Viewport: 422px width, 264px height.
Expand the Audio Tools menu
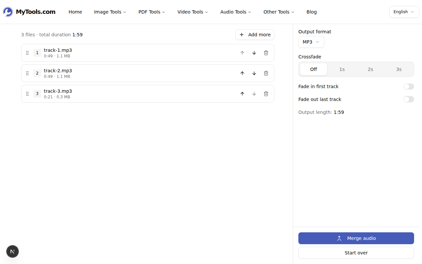click(235, 12)
